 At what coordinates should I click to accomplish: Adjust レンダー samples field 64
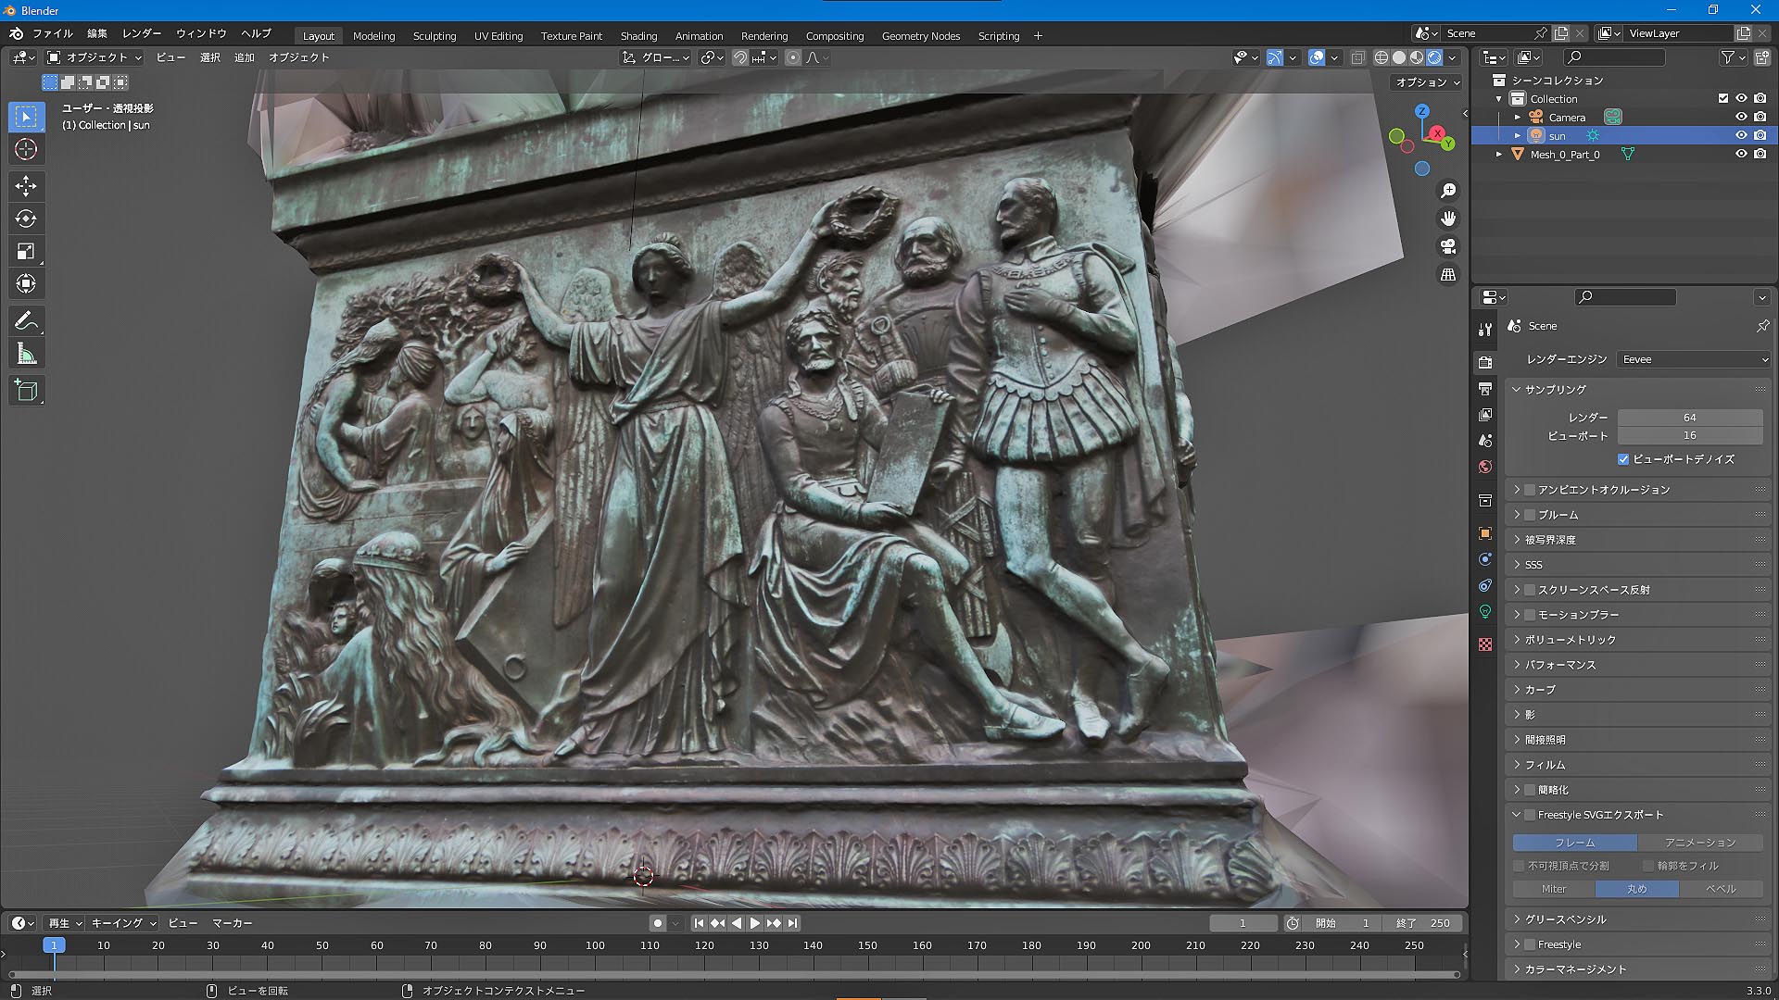tap(1690, 418)
